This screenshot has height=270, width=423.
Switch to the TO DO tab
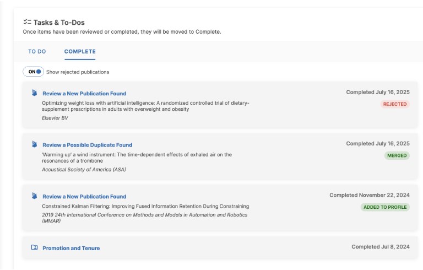coord(37,51)
